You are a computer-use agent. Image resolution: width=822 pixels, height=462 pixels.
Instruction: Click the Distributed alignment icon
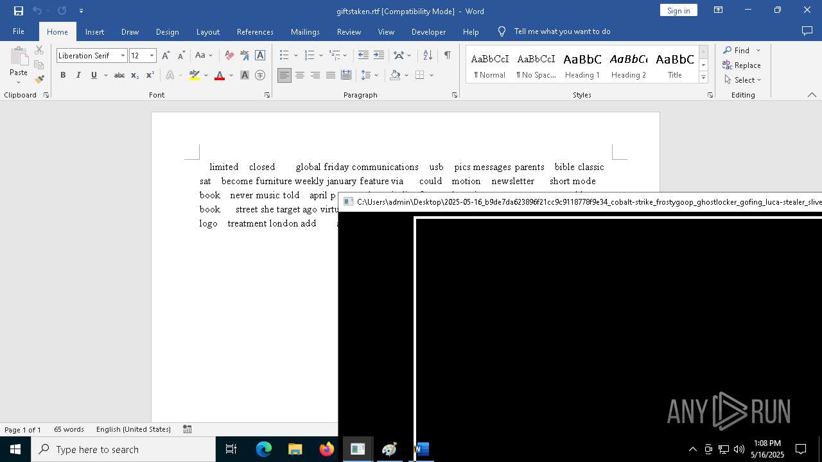click(x=346, y=75)
